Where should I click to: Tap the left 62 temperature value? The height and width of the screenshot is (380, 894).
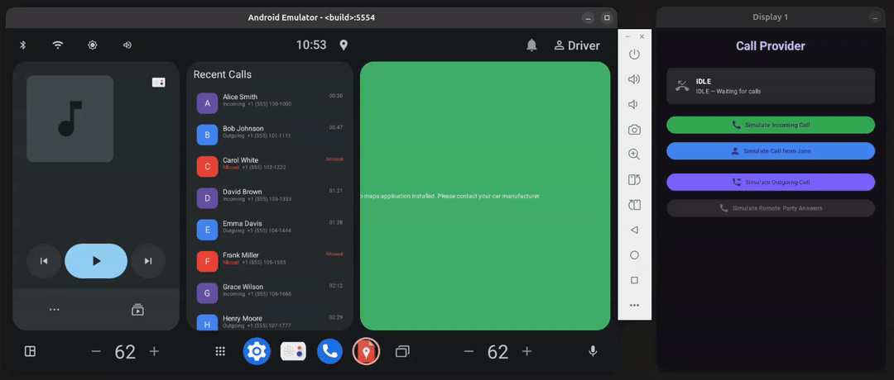tap(126, 352)
